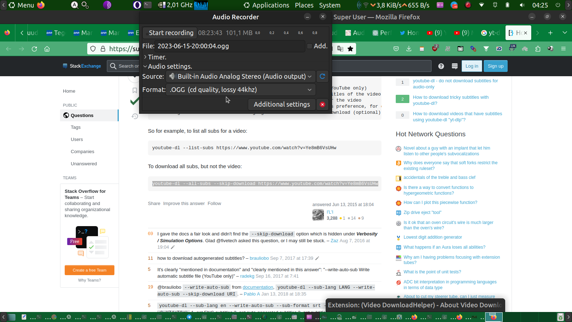Click Create a free Team button
Screen dimensions: 572x322
coord(89,270)
